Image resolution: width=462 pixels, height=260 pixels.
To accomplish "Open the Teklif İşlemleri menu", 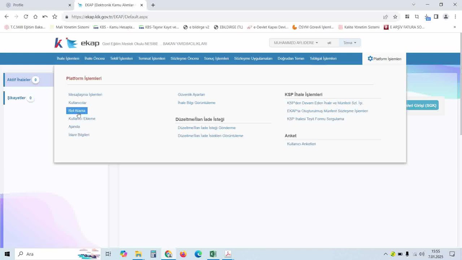I will point(121,58).
